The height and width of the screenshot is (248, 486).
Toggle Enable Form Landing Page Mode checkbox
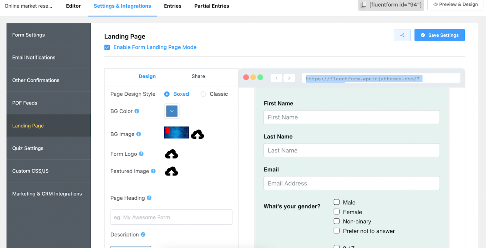tap(107, 47)
